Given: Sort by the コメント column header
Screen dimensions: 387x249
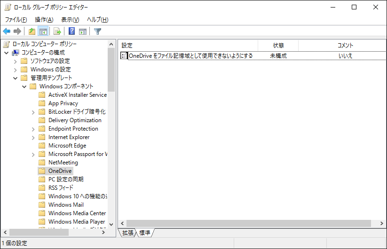Looking at the screenshot, I should tap(345, 46).
